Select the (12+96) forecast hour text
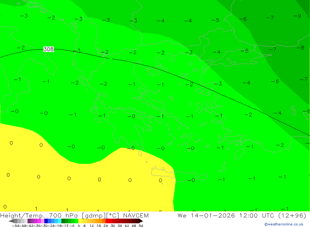310x227 pixels. pyautogui.click(x=292, y=215)
